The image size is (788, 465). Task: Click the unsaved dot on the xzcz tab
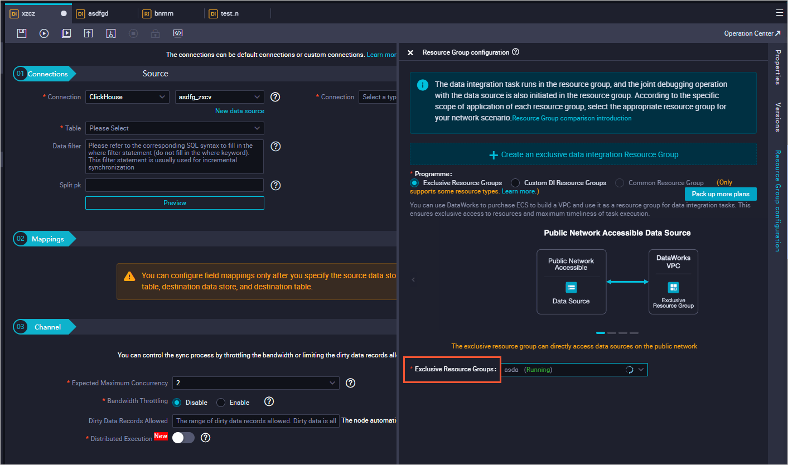point(64,13)
